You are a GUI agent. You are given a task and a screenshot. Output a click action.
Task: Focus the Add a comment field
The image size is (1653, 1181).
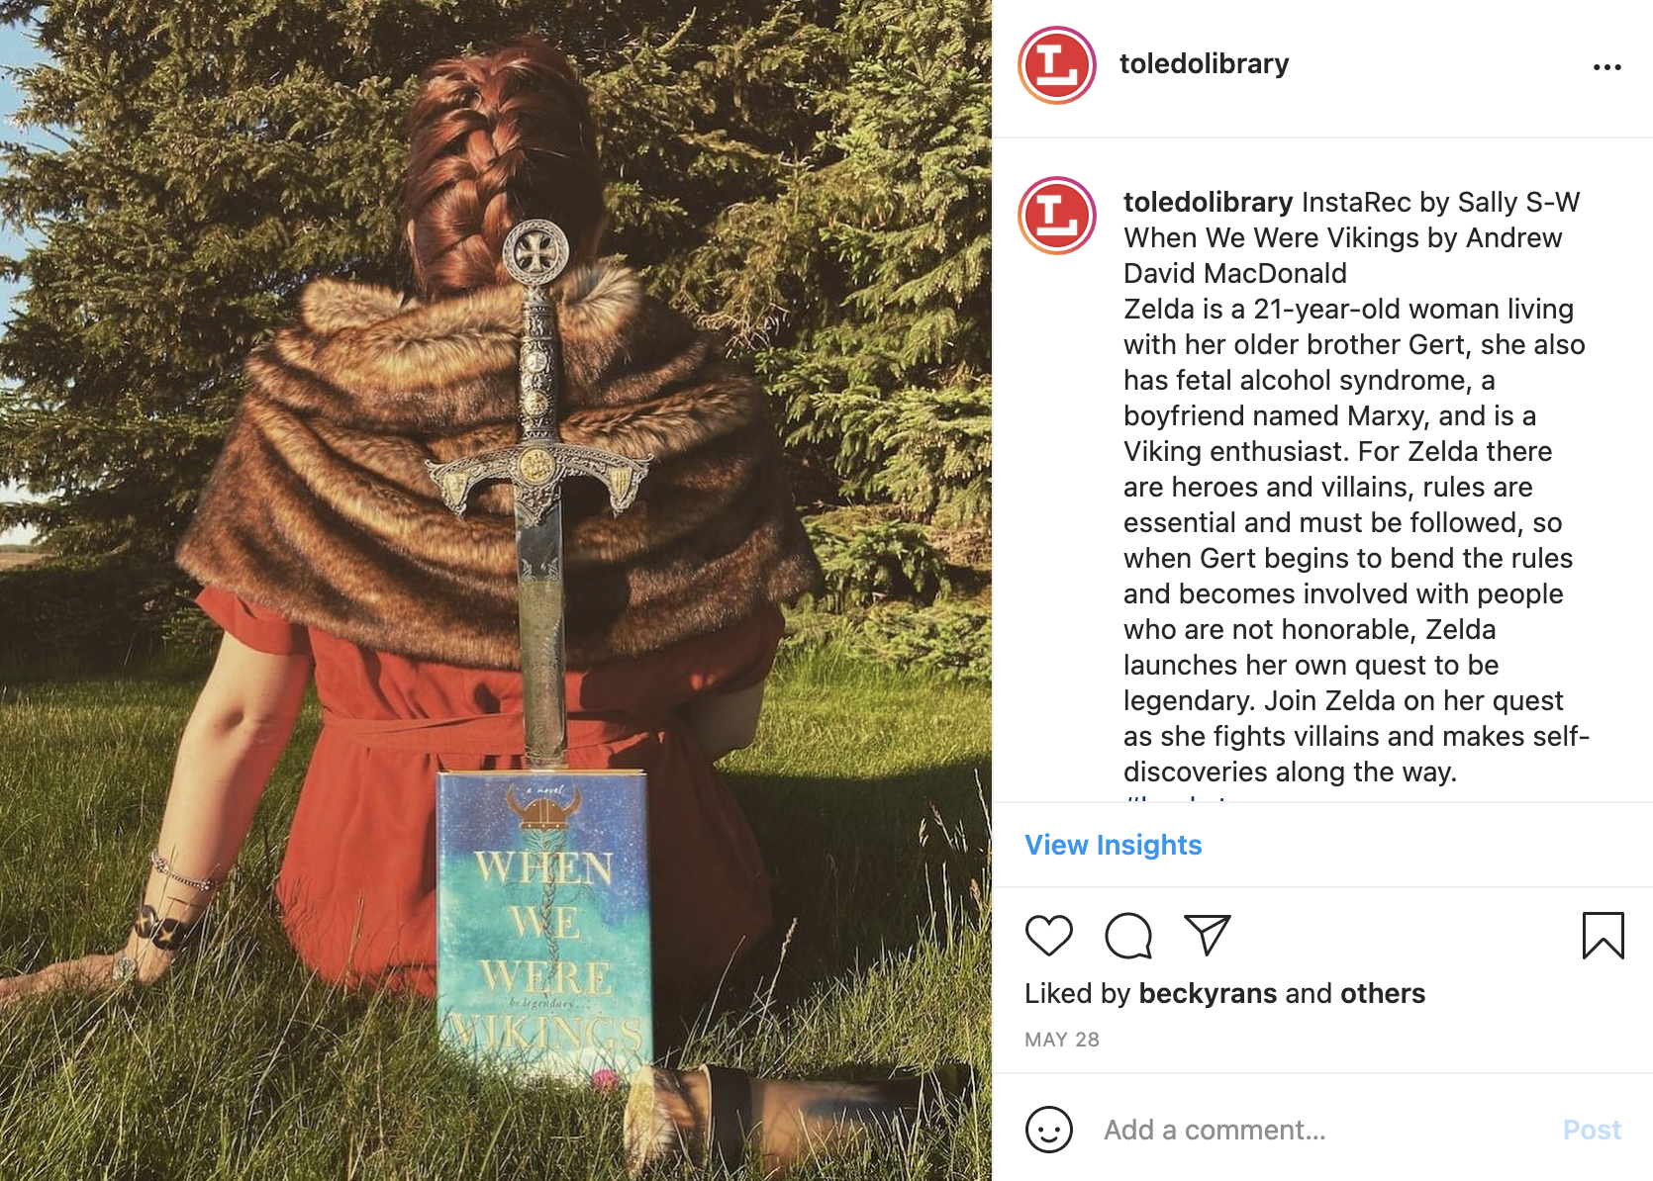pyautogui.click(x=1326, y=1130)
